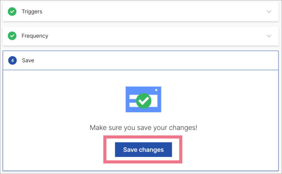The height and width of the screenshot is (174, 282).
Task: Click the green checkmark beside Frequency
Action: [x=12, y=36]
